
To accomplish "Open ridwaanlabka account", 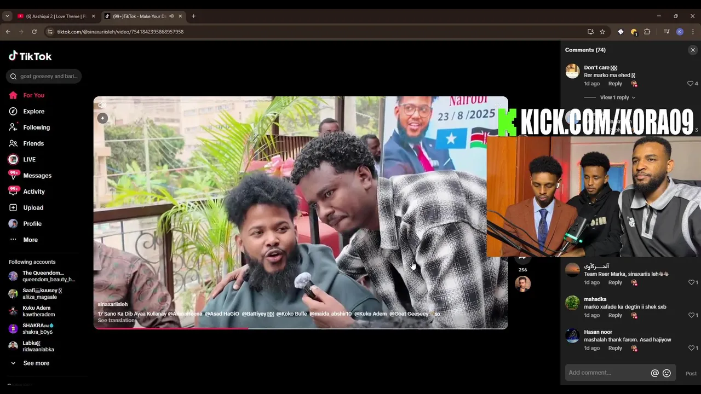I will pyautogui.click(x=31, y=346).
